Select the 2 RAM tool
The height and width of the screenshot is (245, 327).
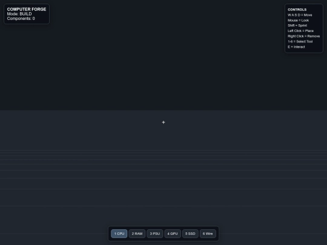pyautogui.click(x=137, y=234)
